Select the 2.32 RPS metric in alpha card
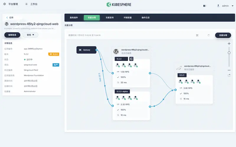Screen dimensions: 236x147 click(125, 104)
